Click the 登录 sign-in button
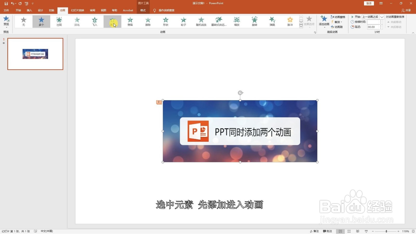The height and width of the screenshot is (234, 416). click(x=369, y=3)
